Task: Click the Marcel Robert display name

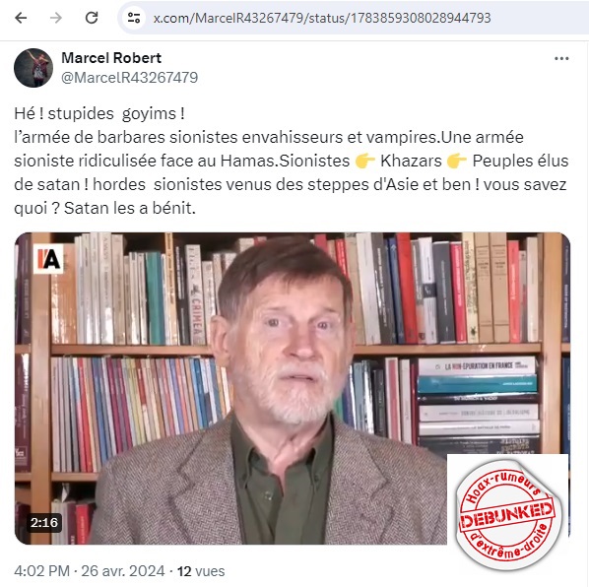Action: coord(111,58)
